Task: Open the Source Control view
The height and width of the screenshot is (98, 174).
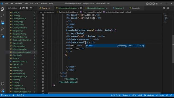Action: [2, 22]
